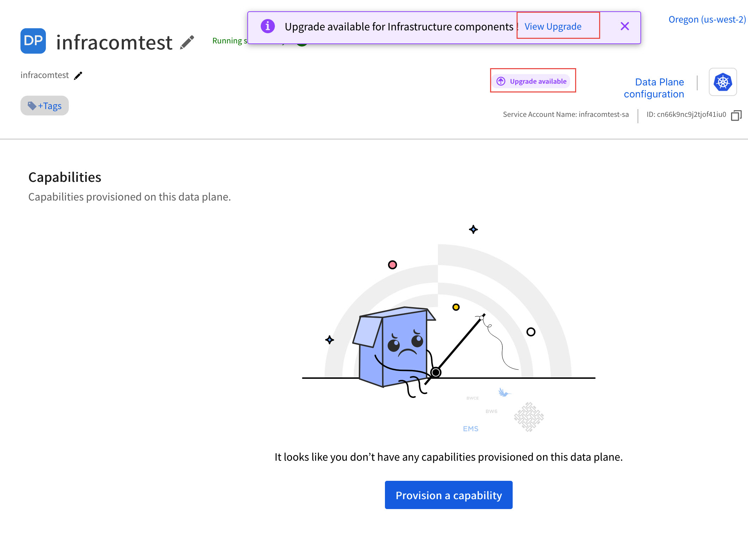
Task: Dismiss the upgrade notification banner
Action: (x=625, y=26)
